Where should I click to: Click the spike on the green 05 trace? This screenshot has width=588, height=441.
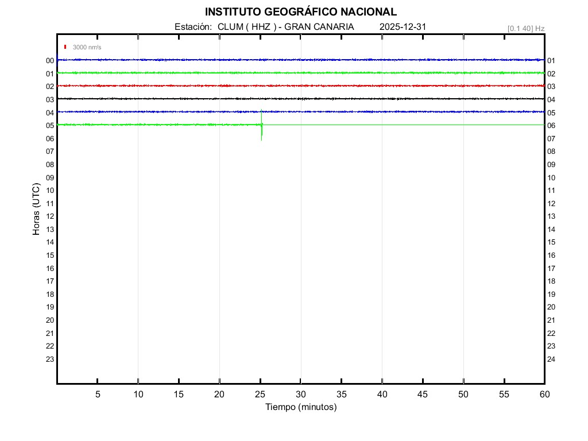point(261,126)
